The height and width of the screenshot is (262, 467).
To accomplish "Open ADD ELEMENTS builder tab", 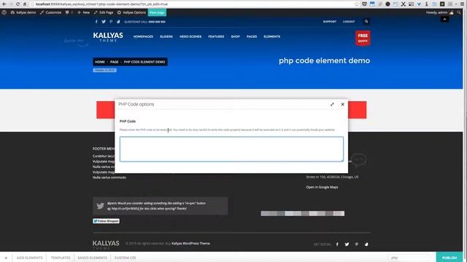I will (29, 258).
